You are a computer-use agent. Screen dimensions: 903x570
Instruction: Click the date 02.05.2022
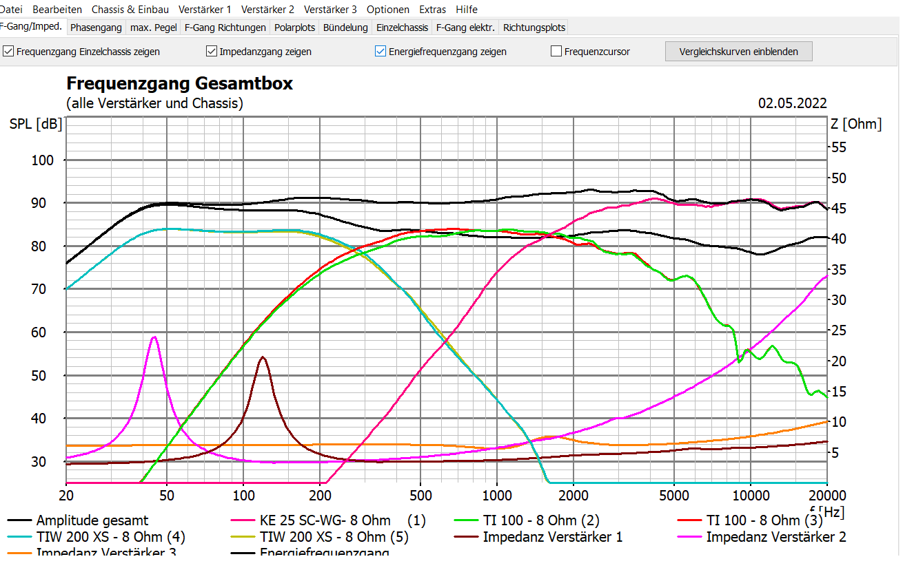(x=792, y=104)
